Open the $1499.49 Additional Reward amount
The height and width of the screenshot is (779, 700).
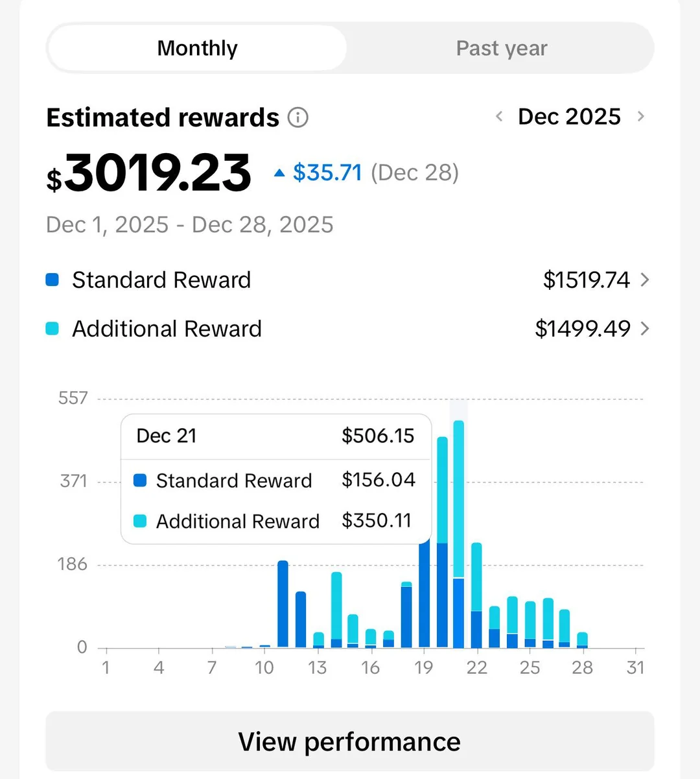(x=582, y=329)
